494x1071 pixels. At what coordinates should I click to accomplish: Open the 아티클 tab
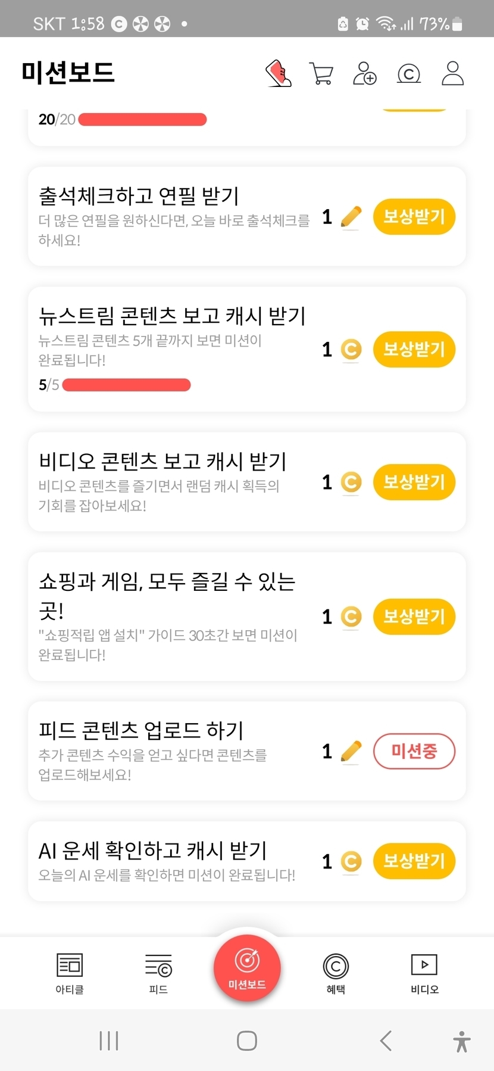[70, 972]
